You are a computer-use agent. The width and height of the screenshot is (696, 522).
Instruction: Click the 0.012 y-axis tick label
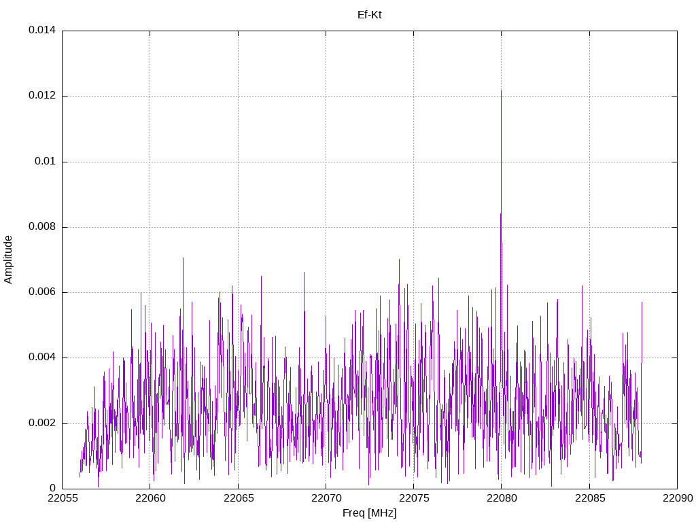tap(41, 96)
